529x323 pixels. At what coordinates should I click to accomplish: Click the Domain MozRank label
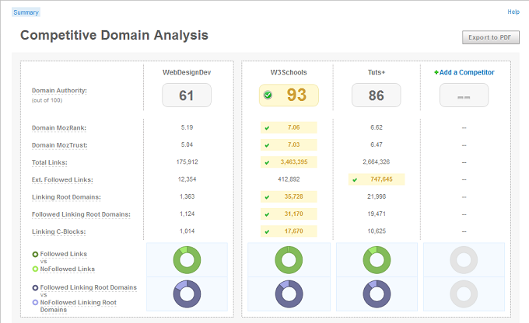[x=59, y=128]
